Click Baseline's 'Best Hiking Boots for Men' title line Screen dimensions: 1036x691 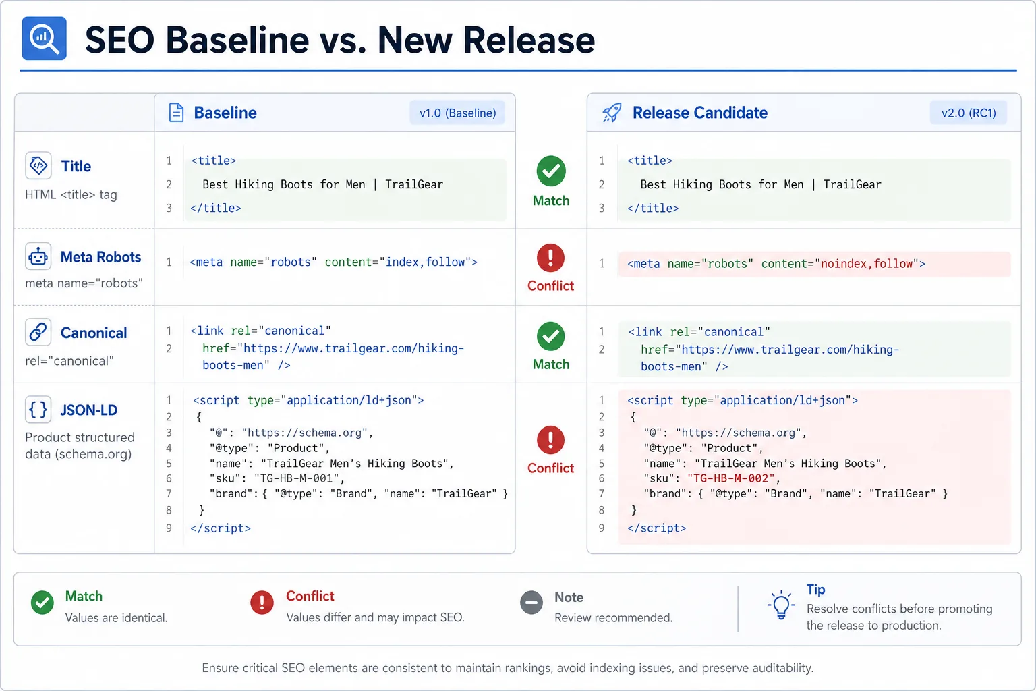(322, 184)
